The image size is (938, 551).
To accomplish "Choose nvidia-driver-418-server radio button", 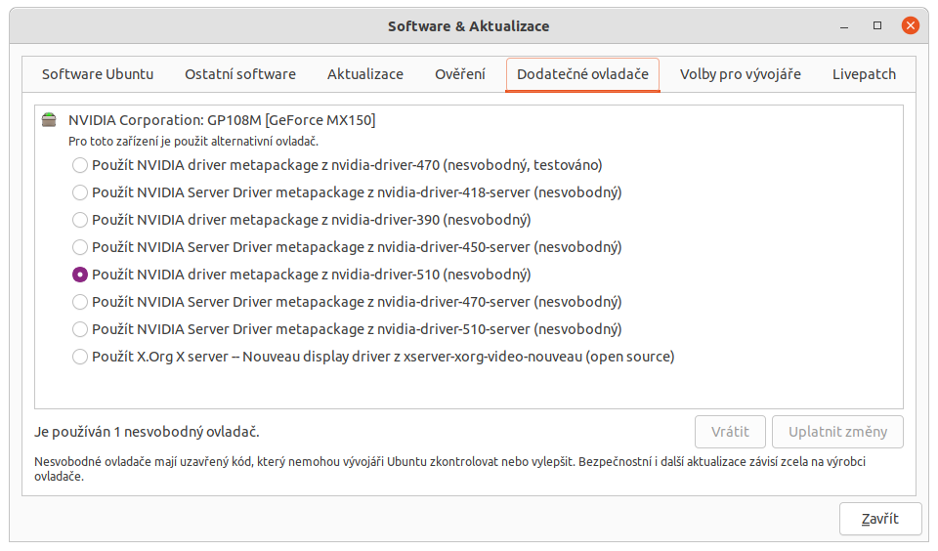I will point(80,192).
